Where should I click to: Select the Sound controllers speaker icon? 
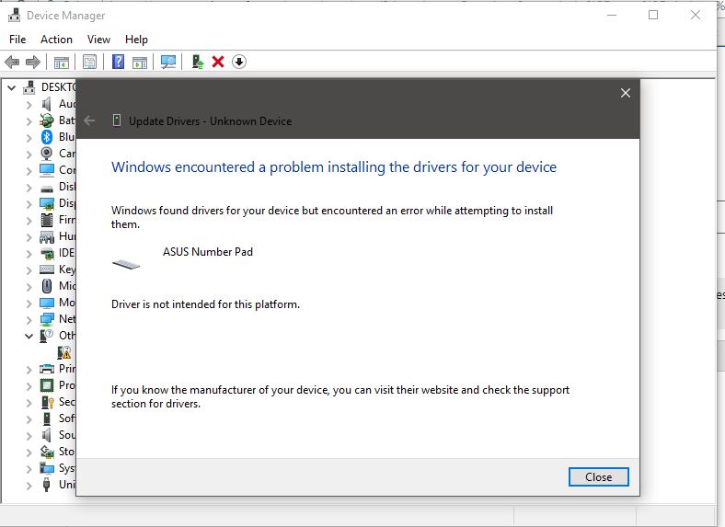pos(47,435)
